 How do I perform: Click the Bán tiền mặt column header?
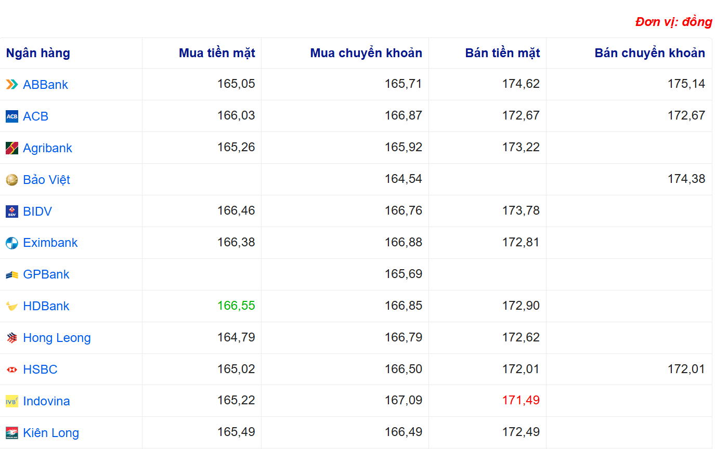click(x=502, y=53)
